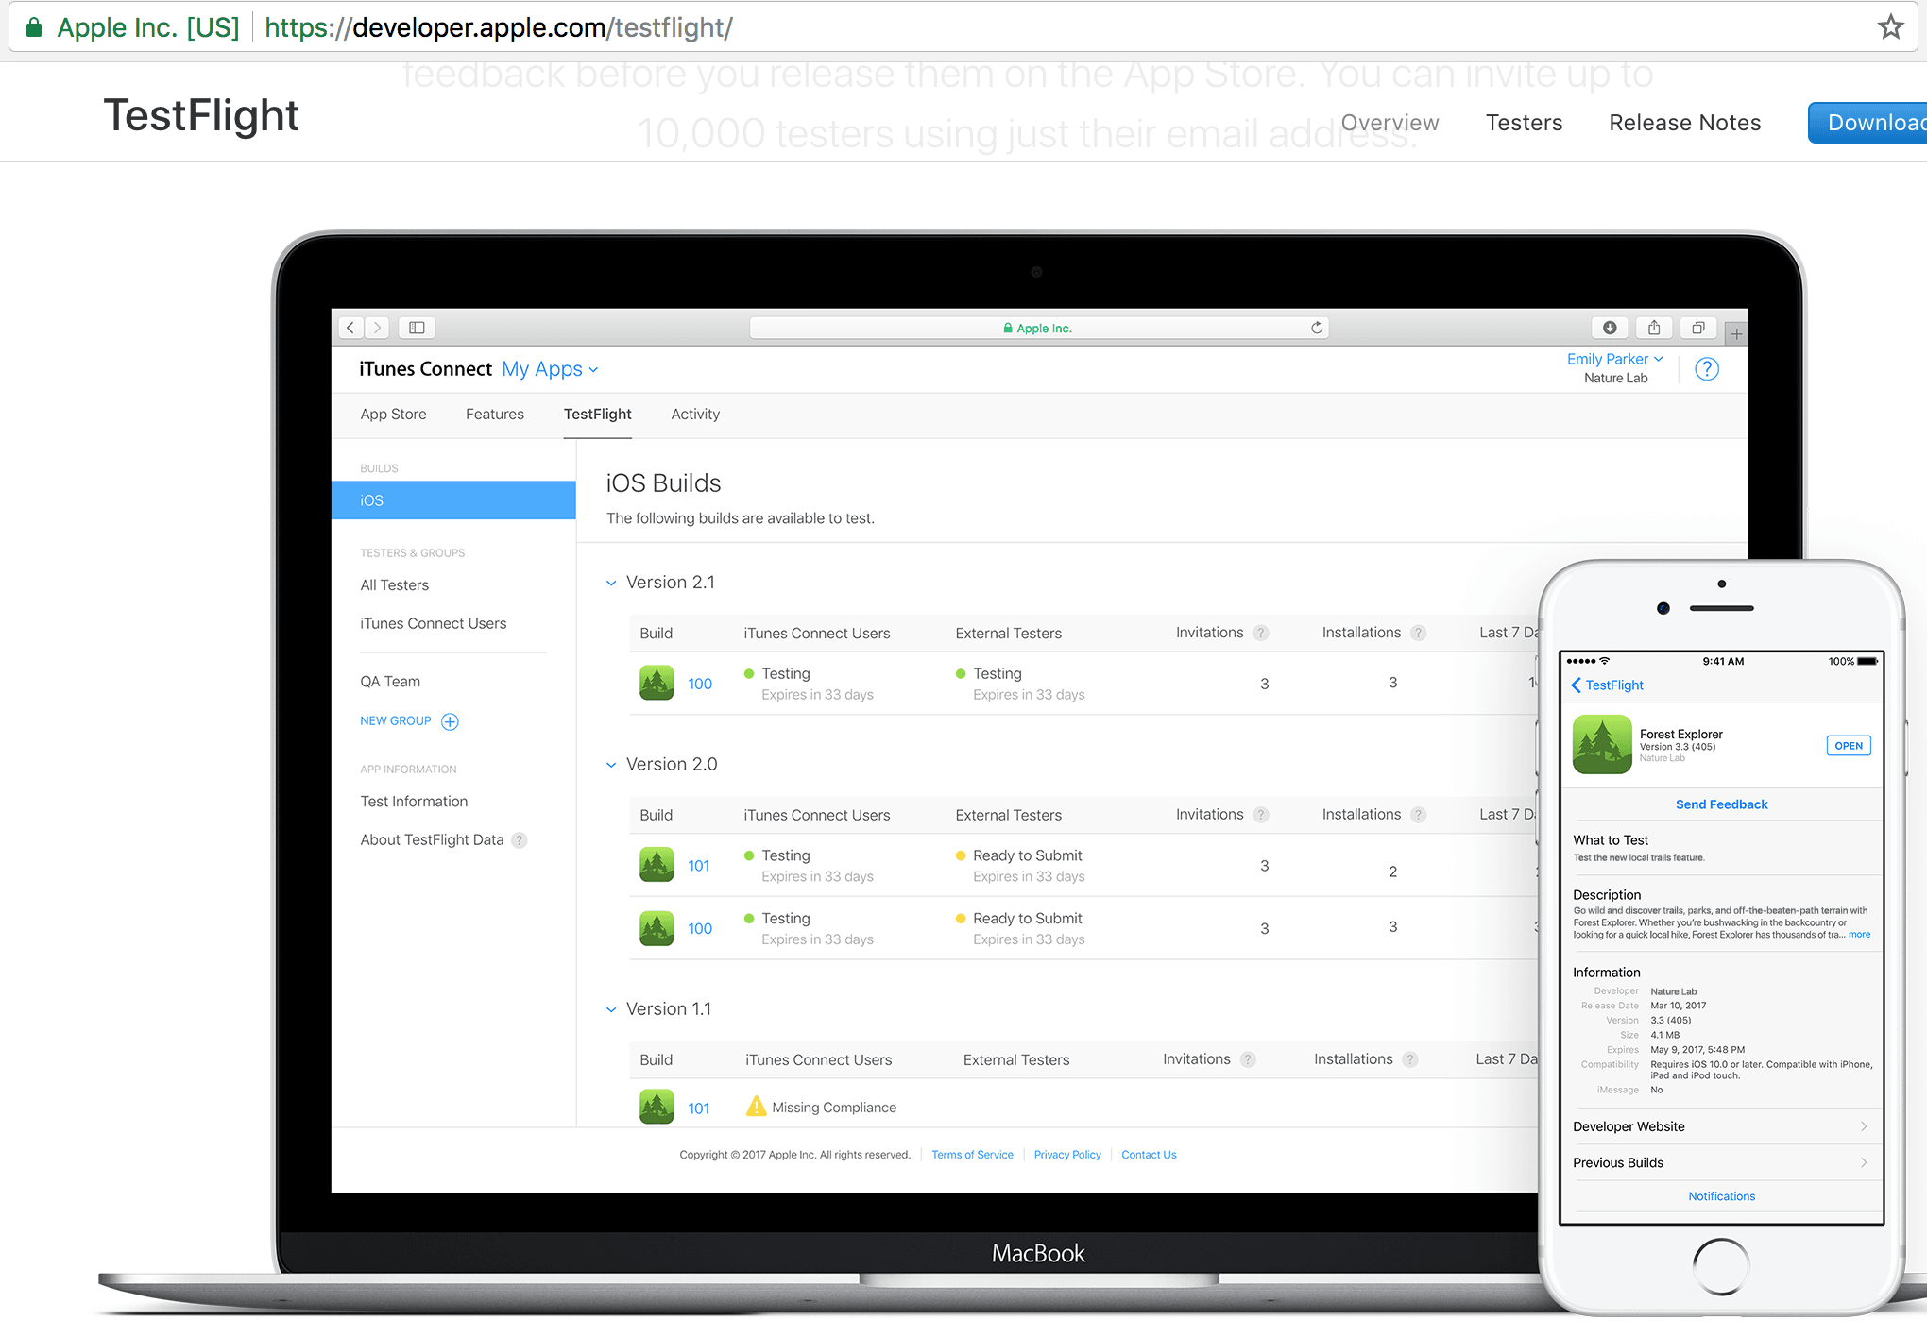
Task: Open About TestFlight Data help icon
Action: [519, 840]
